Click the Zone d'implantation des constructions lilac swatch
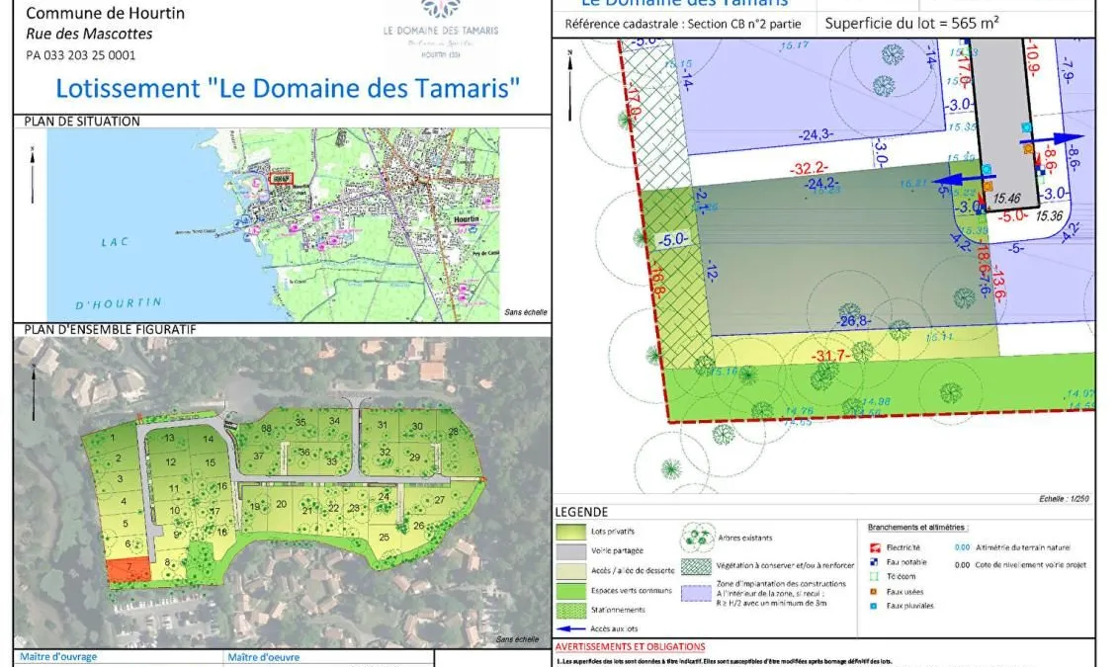The width and height of the screenshot is (1118, 667). (696, 594)
